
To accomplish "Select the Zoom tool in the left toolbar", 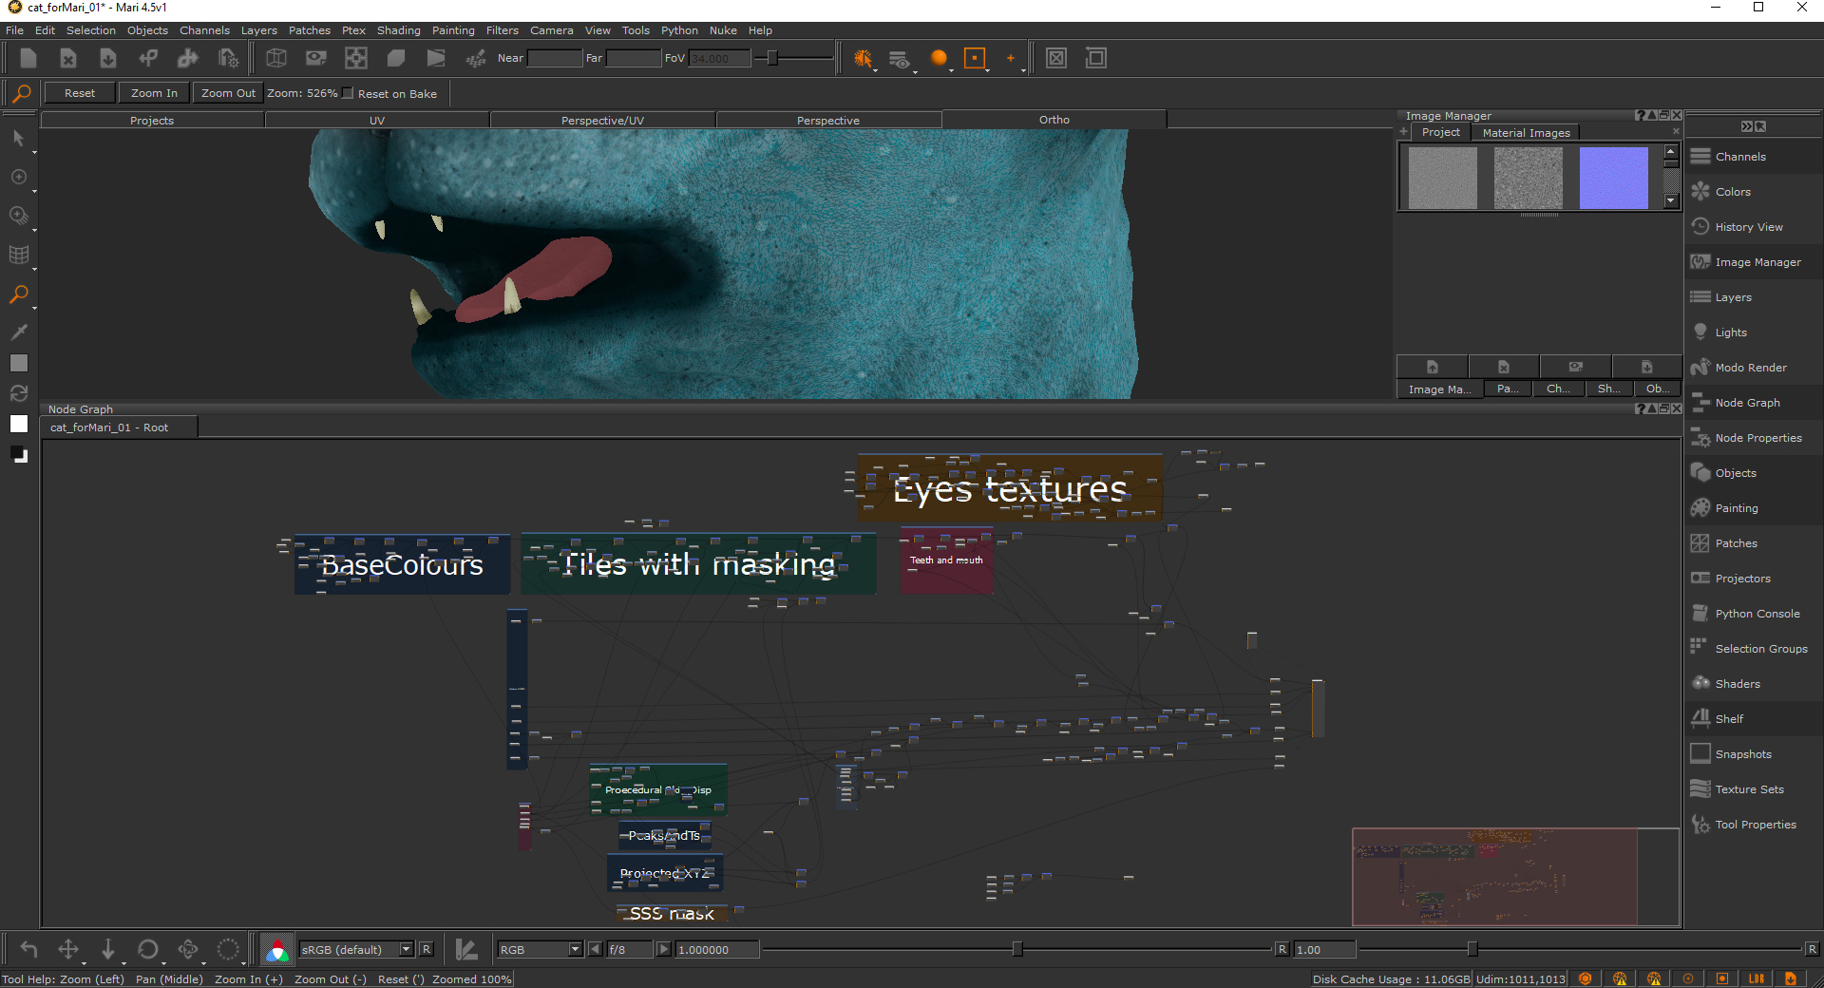I will click(18, 294).
